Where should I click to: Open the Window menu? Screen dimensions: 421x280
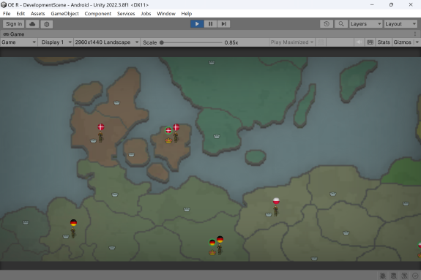(x=166, y=14)
